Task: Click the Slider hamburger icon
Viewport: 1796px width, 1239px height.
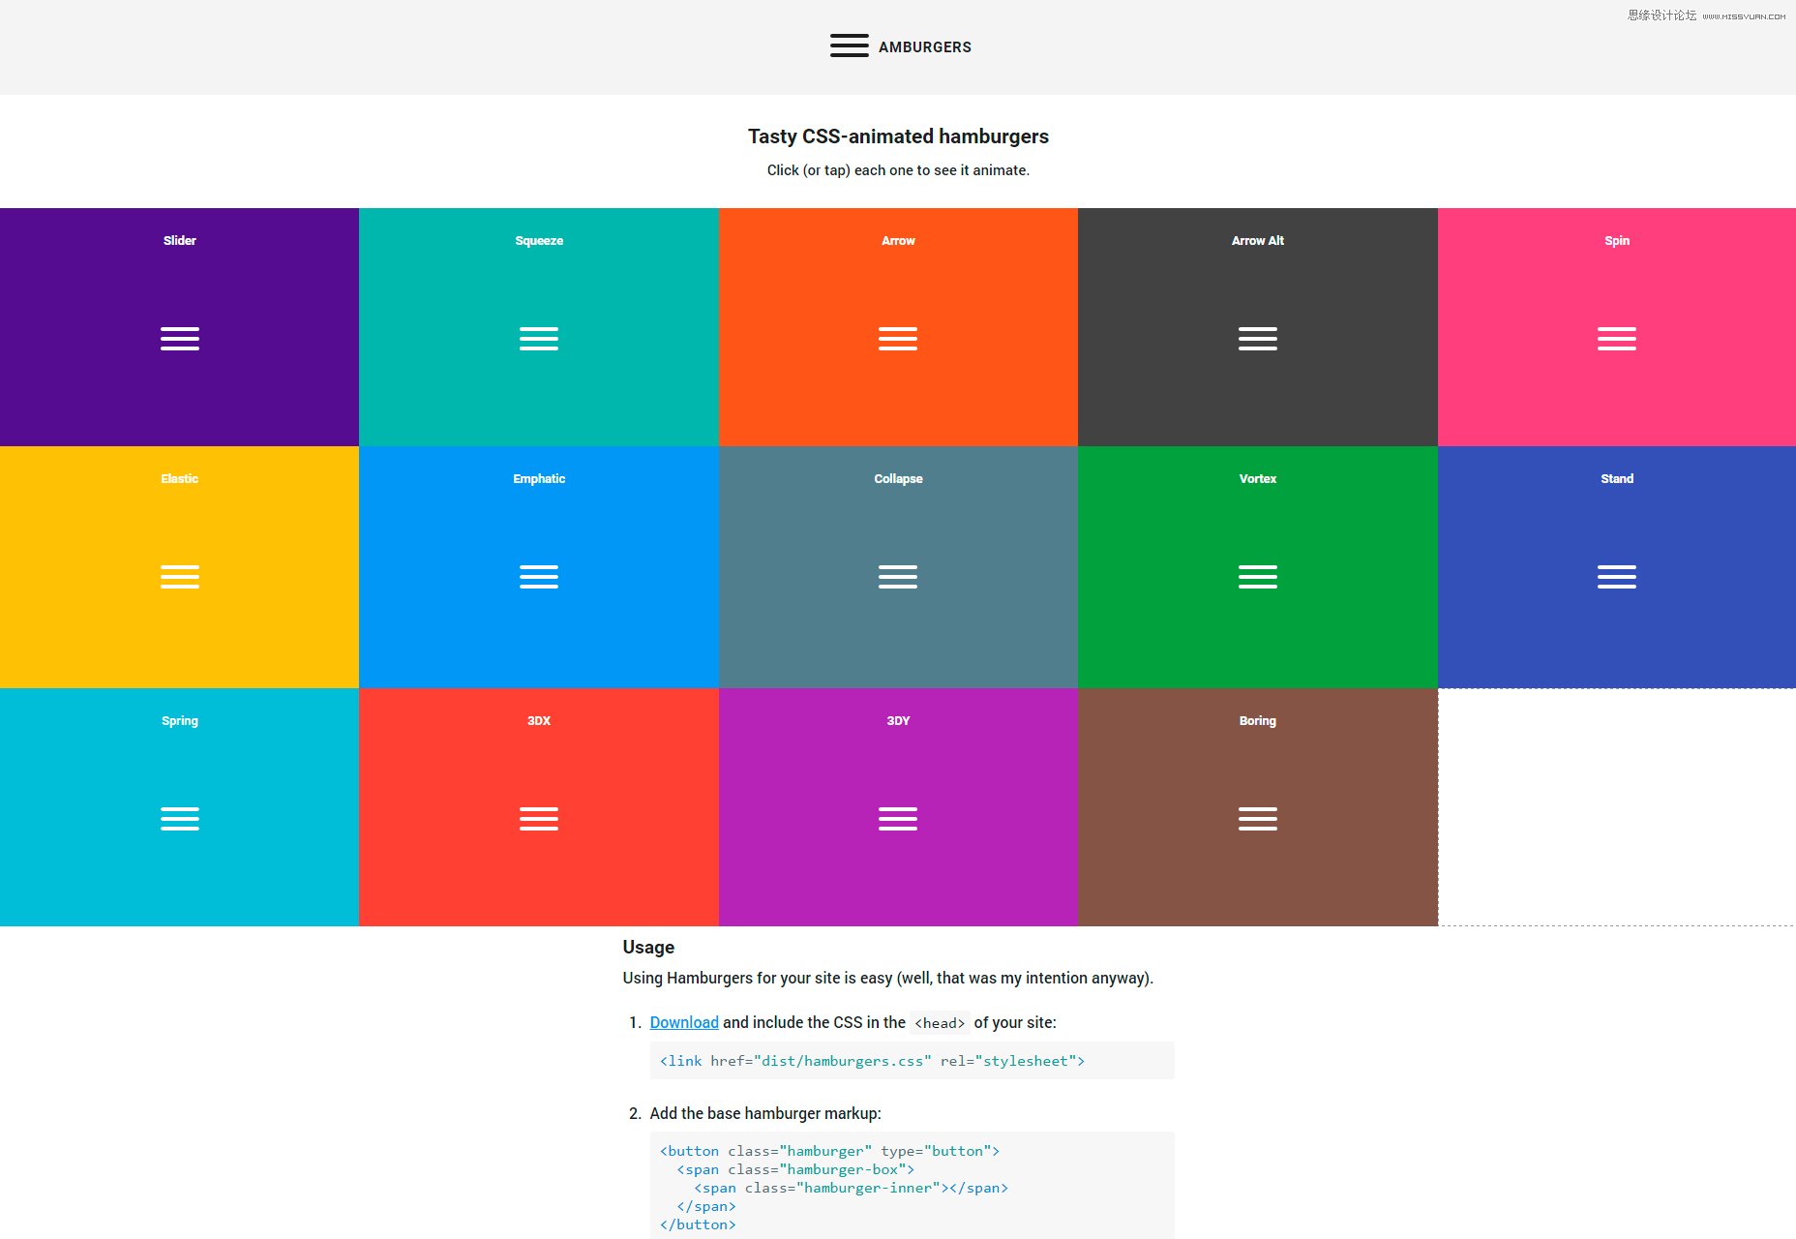Action: tap(180, 339)
